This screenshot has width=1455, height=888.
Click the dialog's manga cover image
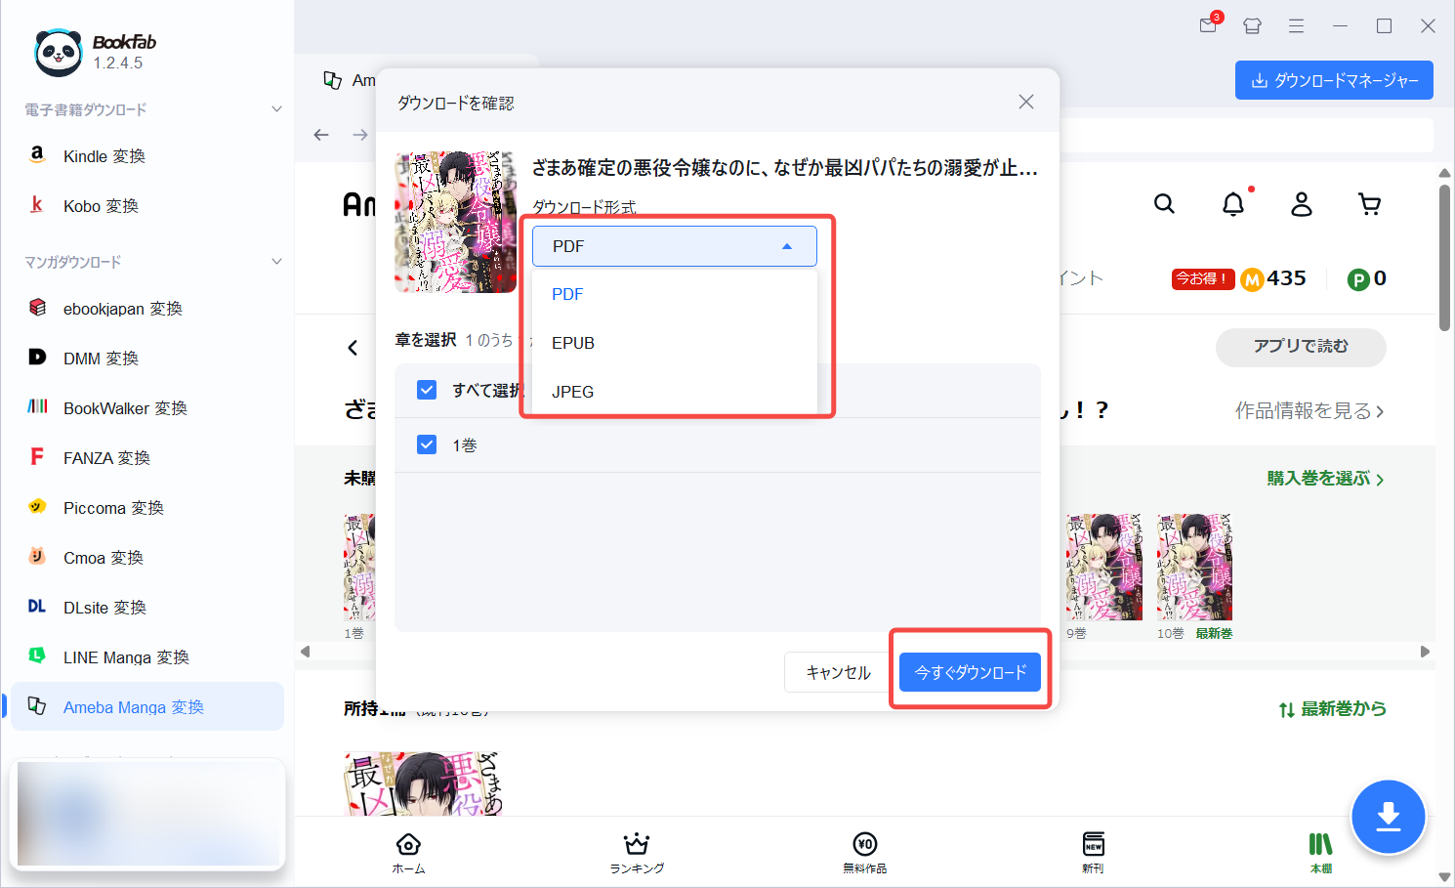[x=455, y=222]
